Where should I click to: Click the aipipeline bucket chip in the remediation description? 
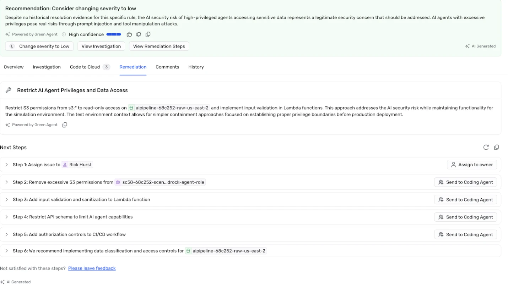[x=169, y=108]
